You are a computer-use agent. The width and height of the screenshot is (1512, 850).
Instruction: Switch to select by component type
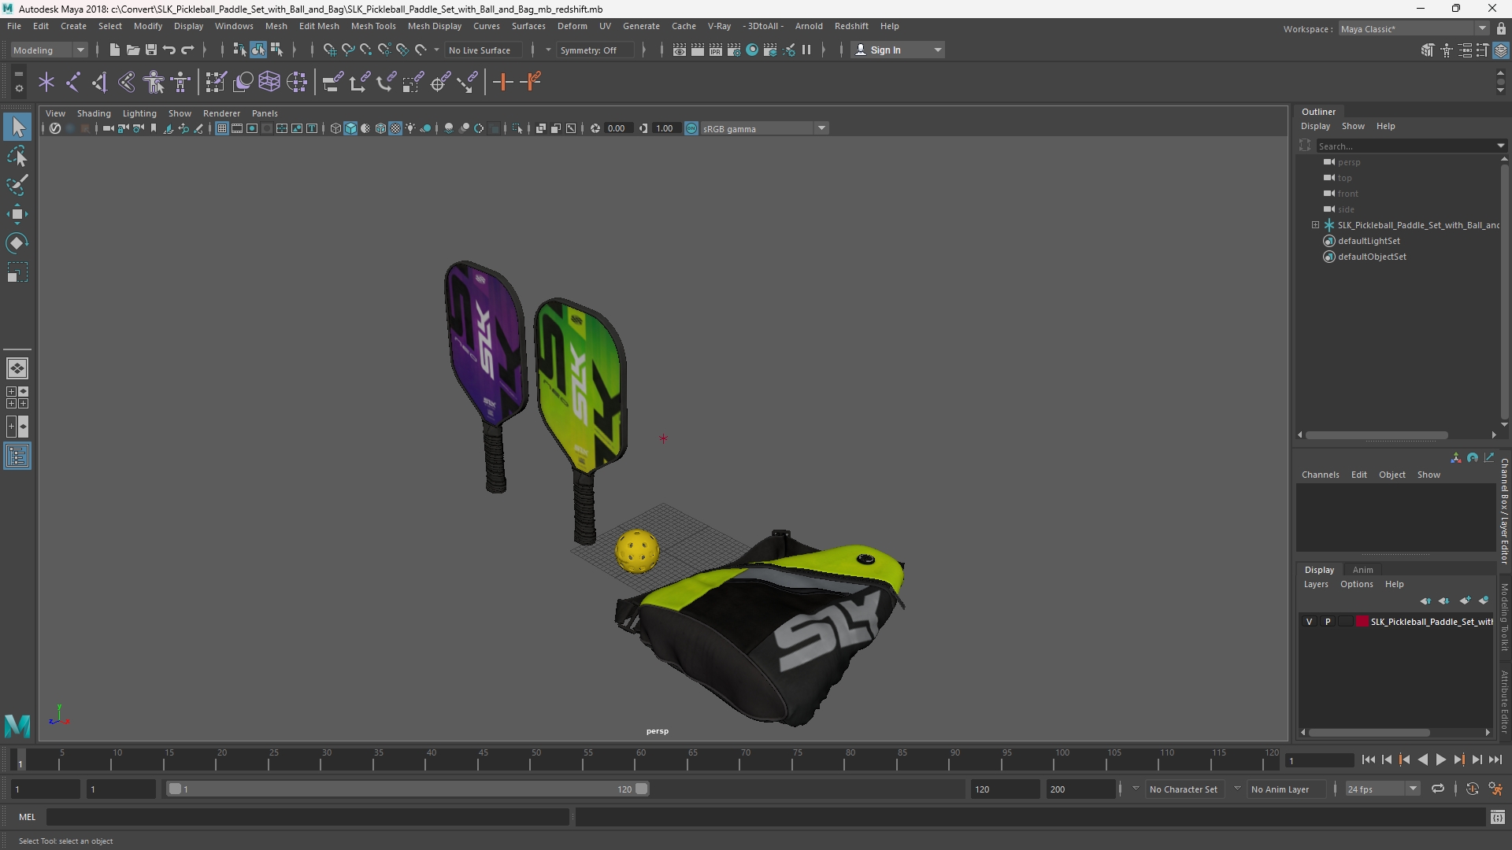click(276, 50)
